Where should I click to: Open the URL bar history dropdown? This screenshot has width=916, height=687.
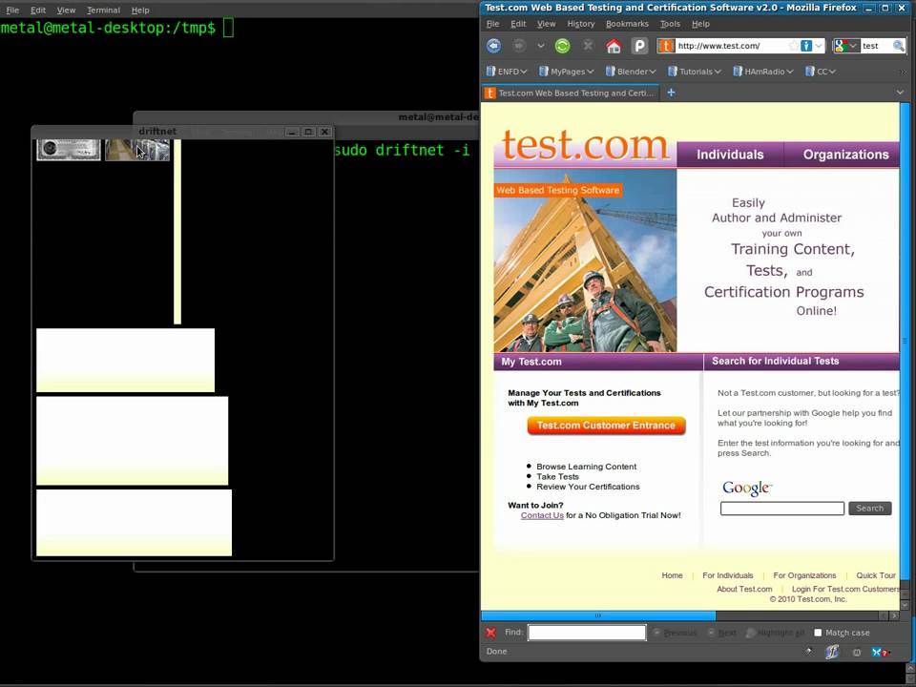[819, 46]
